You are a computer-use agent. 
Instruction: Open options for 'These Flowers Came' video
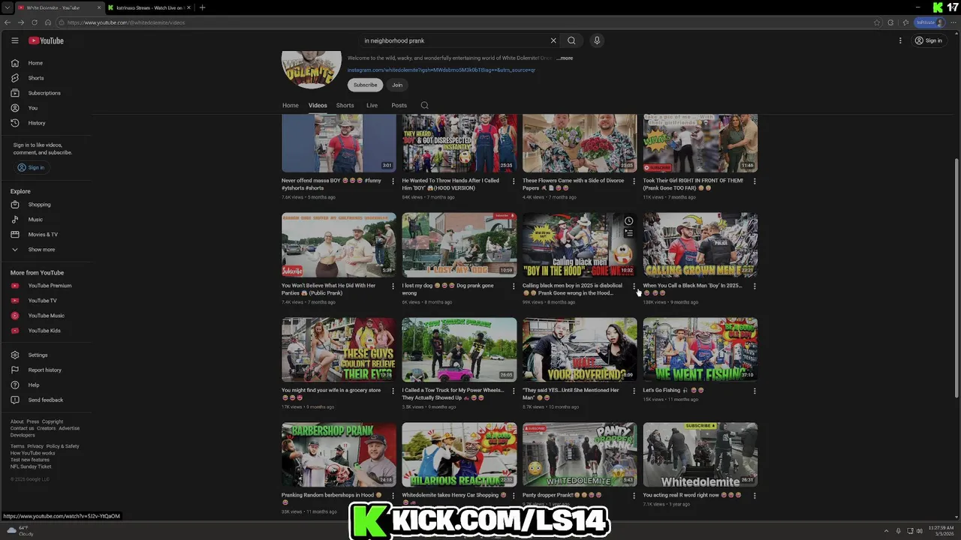[634, 181]
